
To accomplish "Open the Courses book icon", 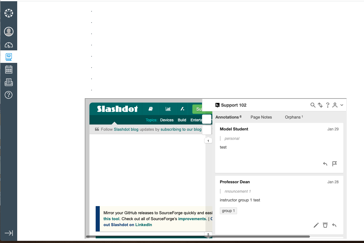I will click(x=8, y=57).
